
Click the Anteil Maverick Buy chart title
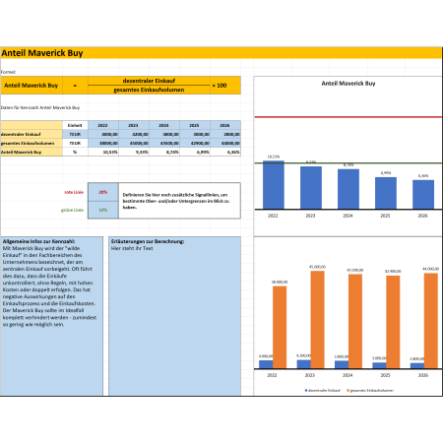click(348, 84)
